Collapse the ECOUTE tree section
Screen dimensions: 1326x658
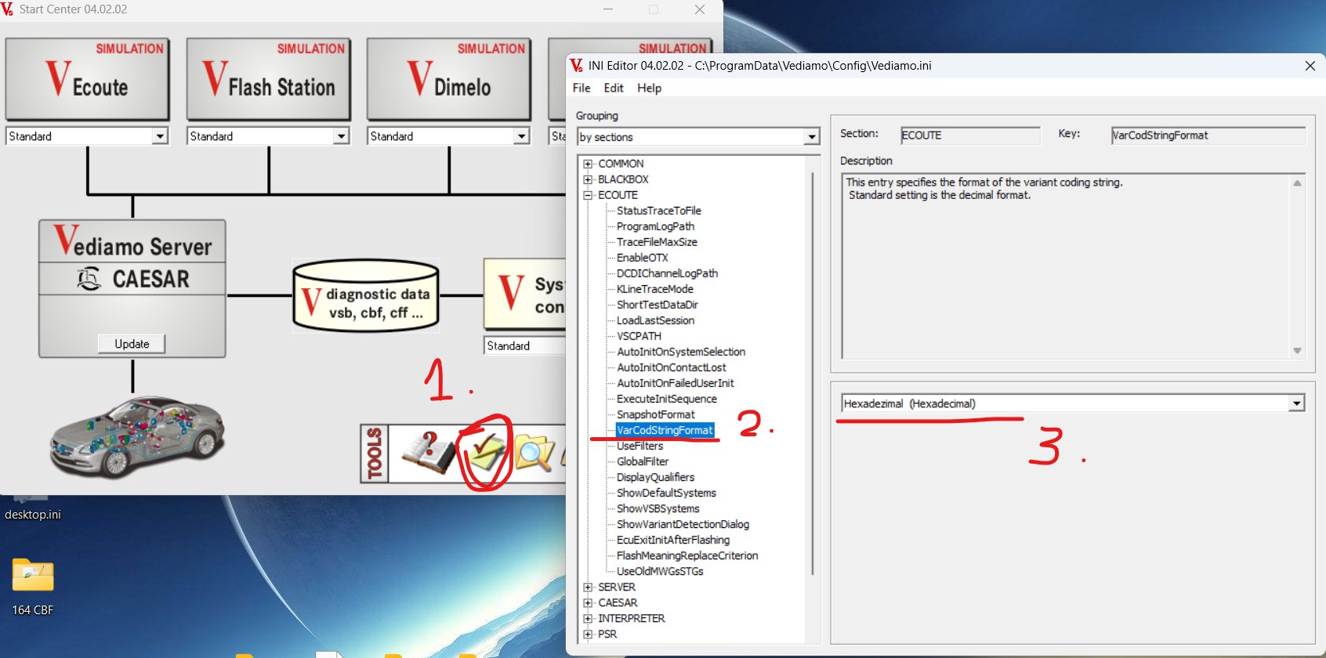click(x=588, y=195)
